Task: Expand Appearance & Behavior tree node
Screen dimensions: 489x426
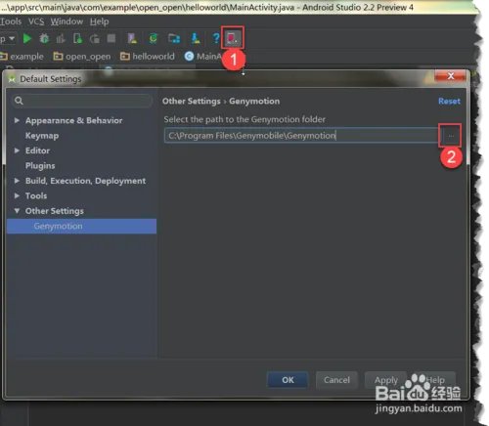Action: pos(17,120)
